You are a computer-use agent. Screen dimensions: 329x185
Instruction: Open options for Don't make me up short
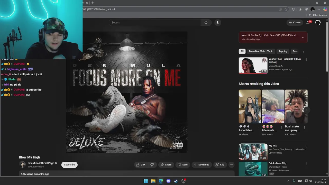[x=305, y=128]
